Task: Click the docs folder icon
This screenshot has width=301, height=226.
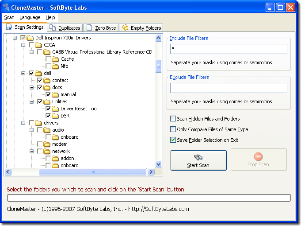Action: pyautogui.click(x=47, y=87)
